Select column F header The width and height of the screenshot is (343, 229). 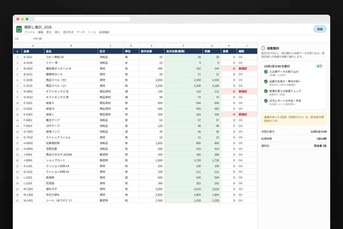[183, 46]
